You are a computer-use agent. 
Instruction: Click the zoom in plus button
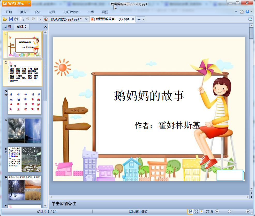tap(248, 211)
